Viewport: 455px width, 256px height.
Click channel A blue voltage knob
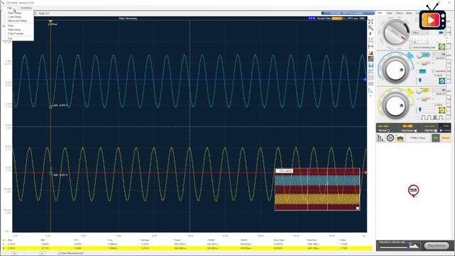click(395, 70)
